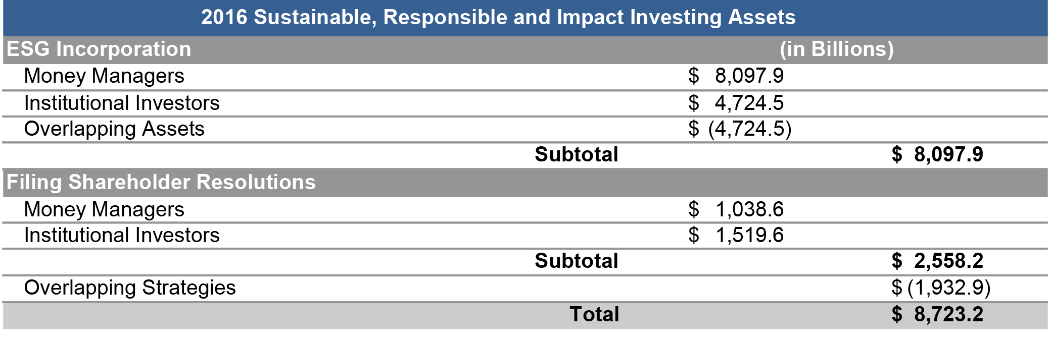Select second black row below Filing Shareholder Resolutions

[524, 236]
